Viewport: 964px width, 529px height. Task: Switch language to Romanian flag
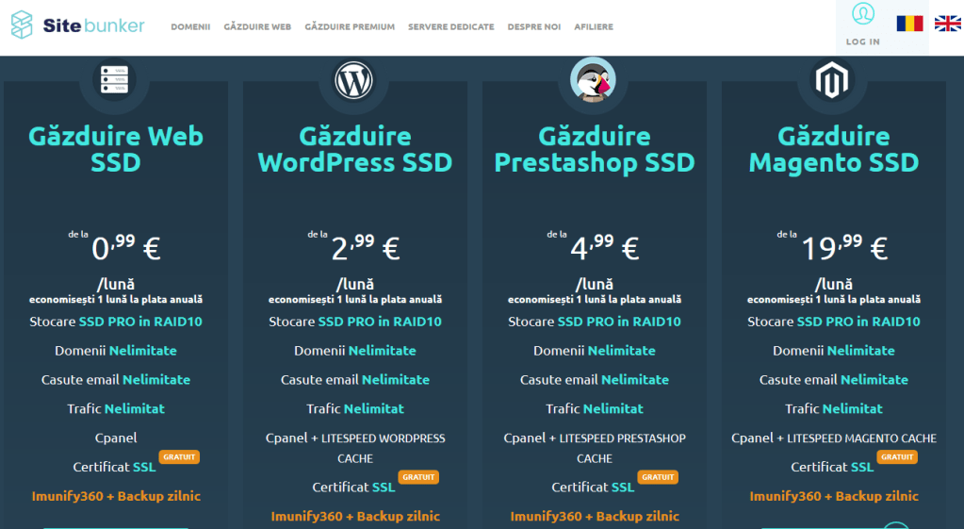(909, 24)
